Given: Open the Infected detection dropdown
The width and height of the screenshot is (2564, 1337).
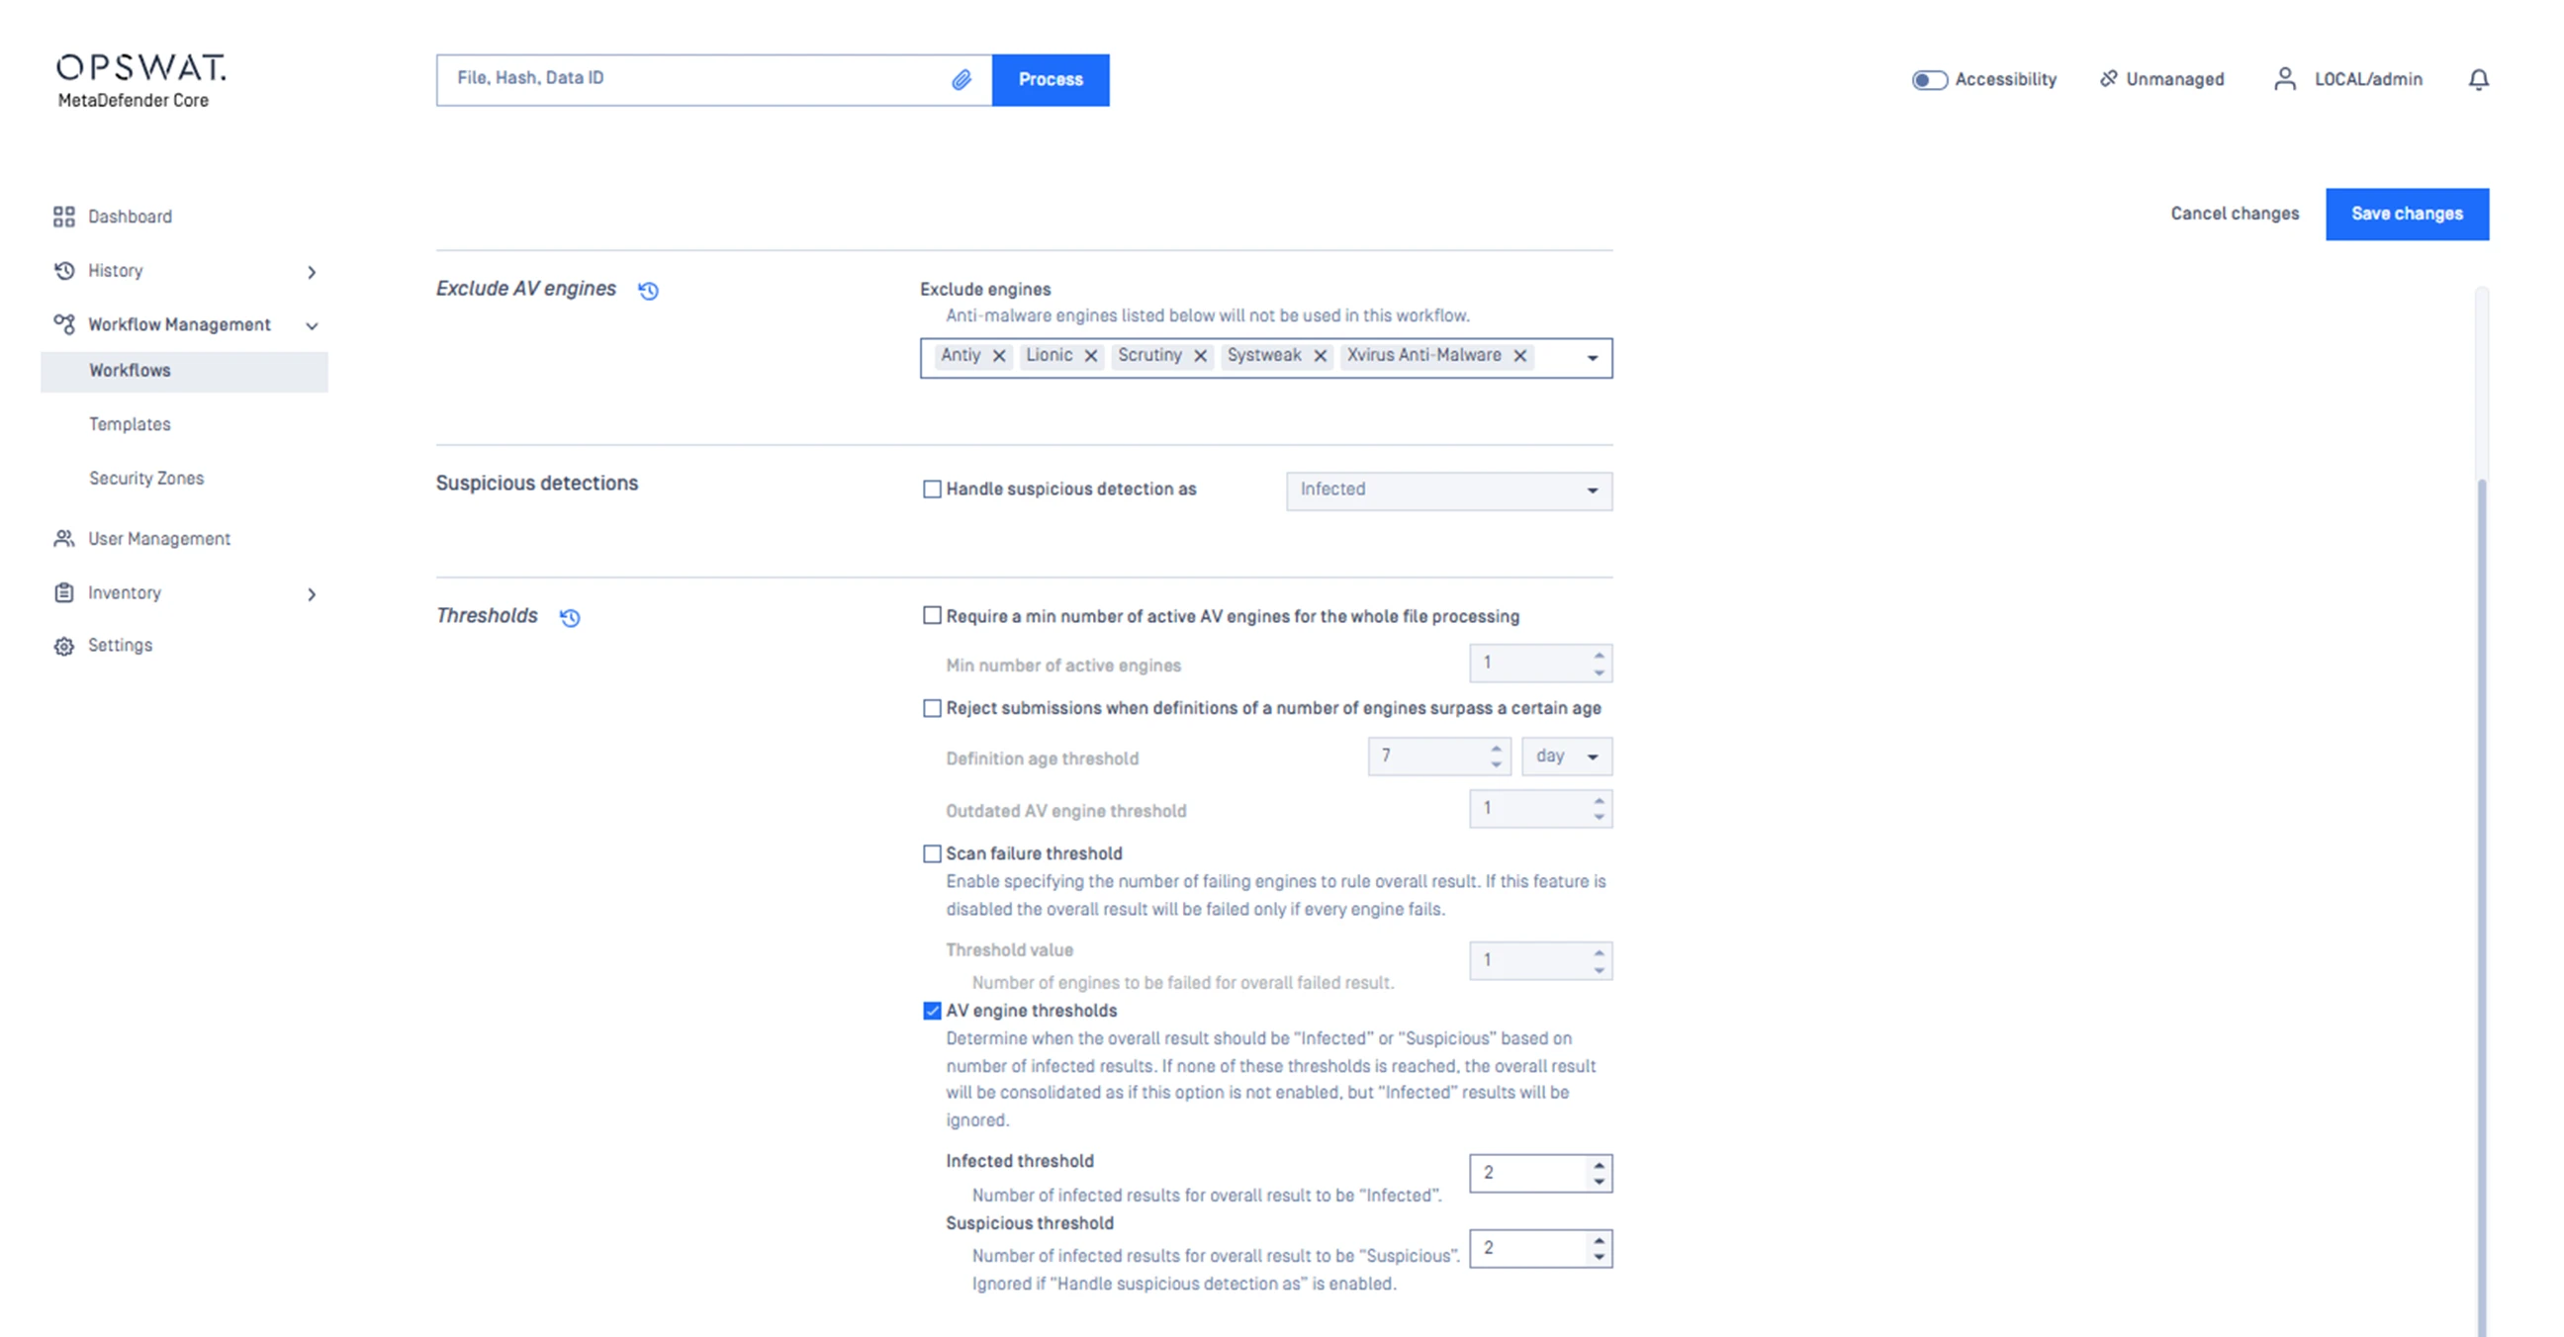Looking at the screenshot, I should tap(1448, 490).
